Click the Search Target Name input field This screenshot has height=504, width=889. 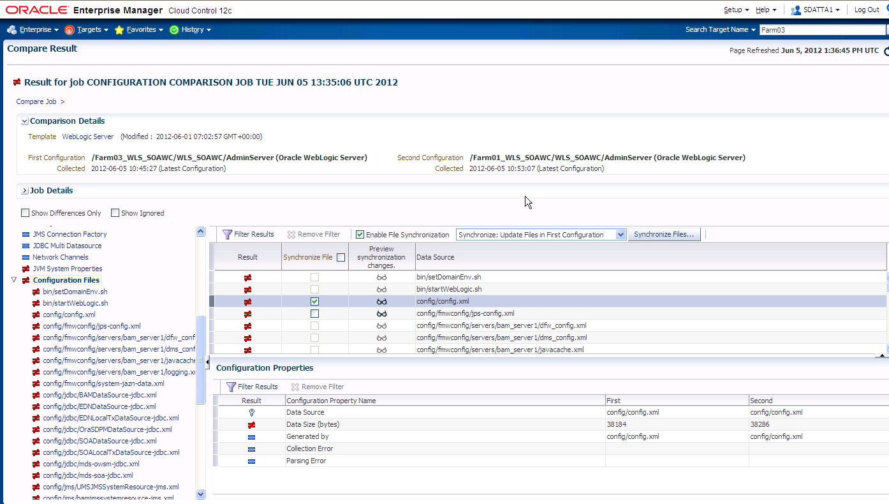pos(823,30)
